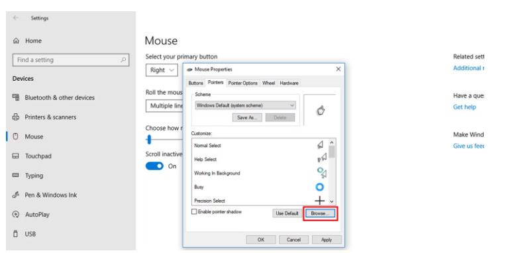This screenshot has height=253, width=512.
Task: Click the Apply button
Action: point(327,240)
